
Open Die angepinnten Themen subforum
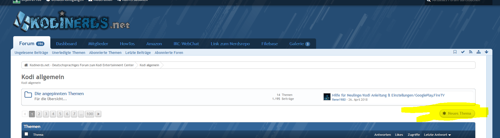click(x=59, y=94)
